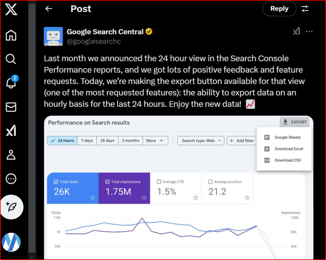Click the Clicks axis label
This screenshot has width=326, height=260.
click(56, 213)
